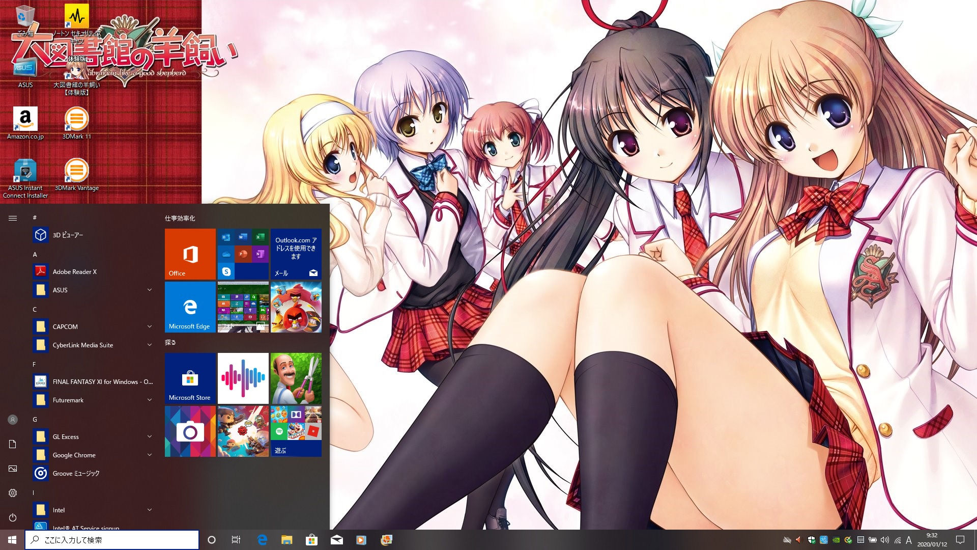Open the Microsoft Store tile
The width and height of the screenshot is (977, 550).
click(x=190, y=378)
